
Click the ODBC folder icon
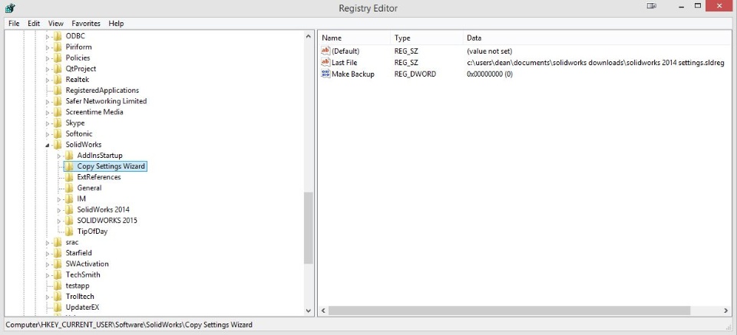[58, 36]
